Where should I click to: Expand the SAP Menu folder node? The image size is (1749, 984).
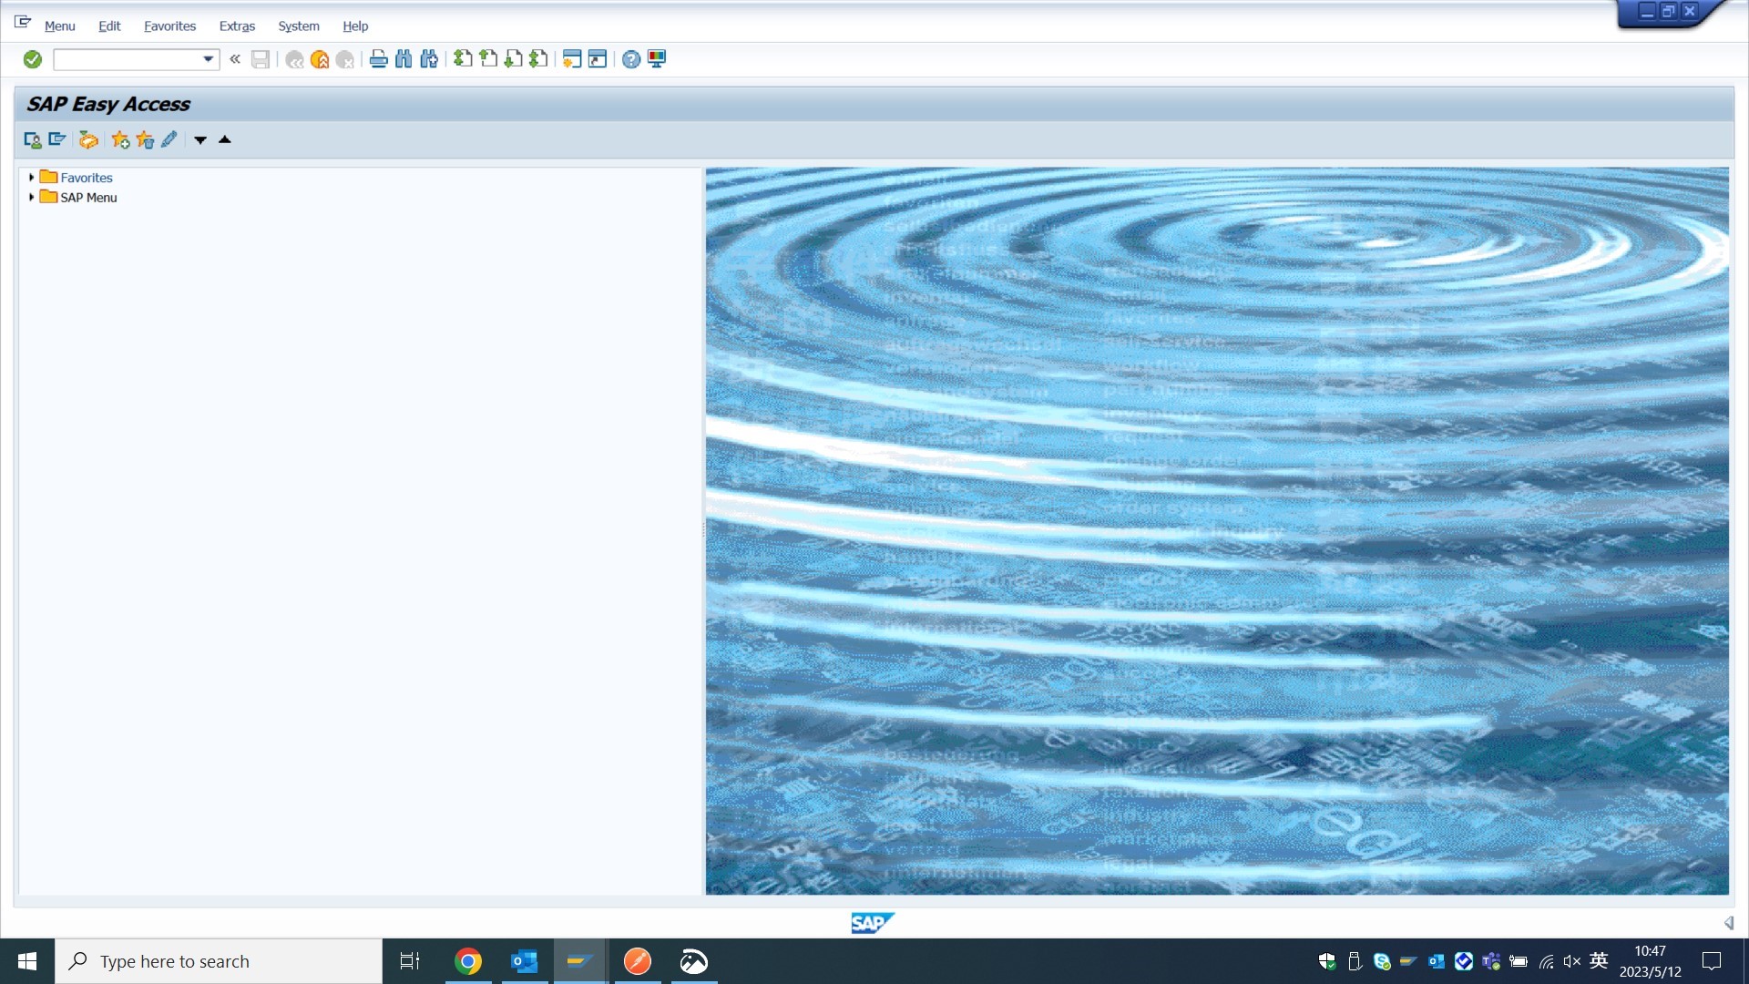(31, 197)
